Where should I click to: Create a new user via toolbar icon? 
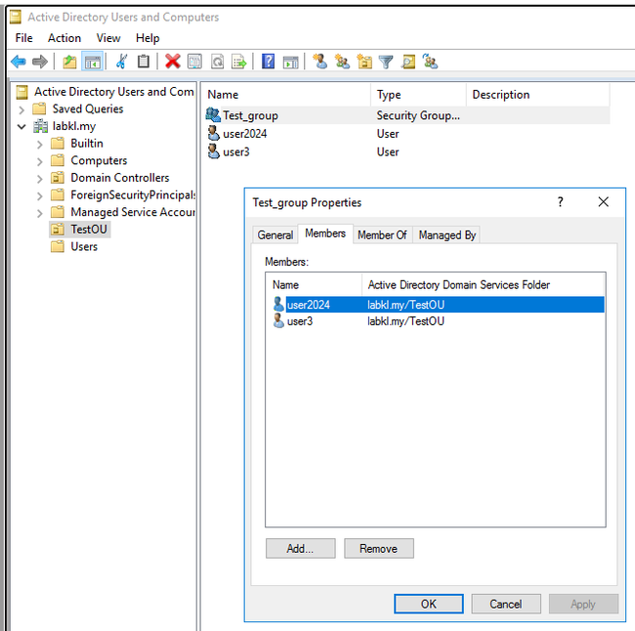pyautogui.click(x=320, y=62)
